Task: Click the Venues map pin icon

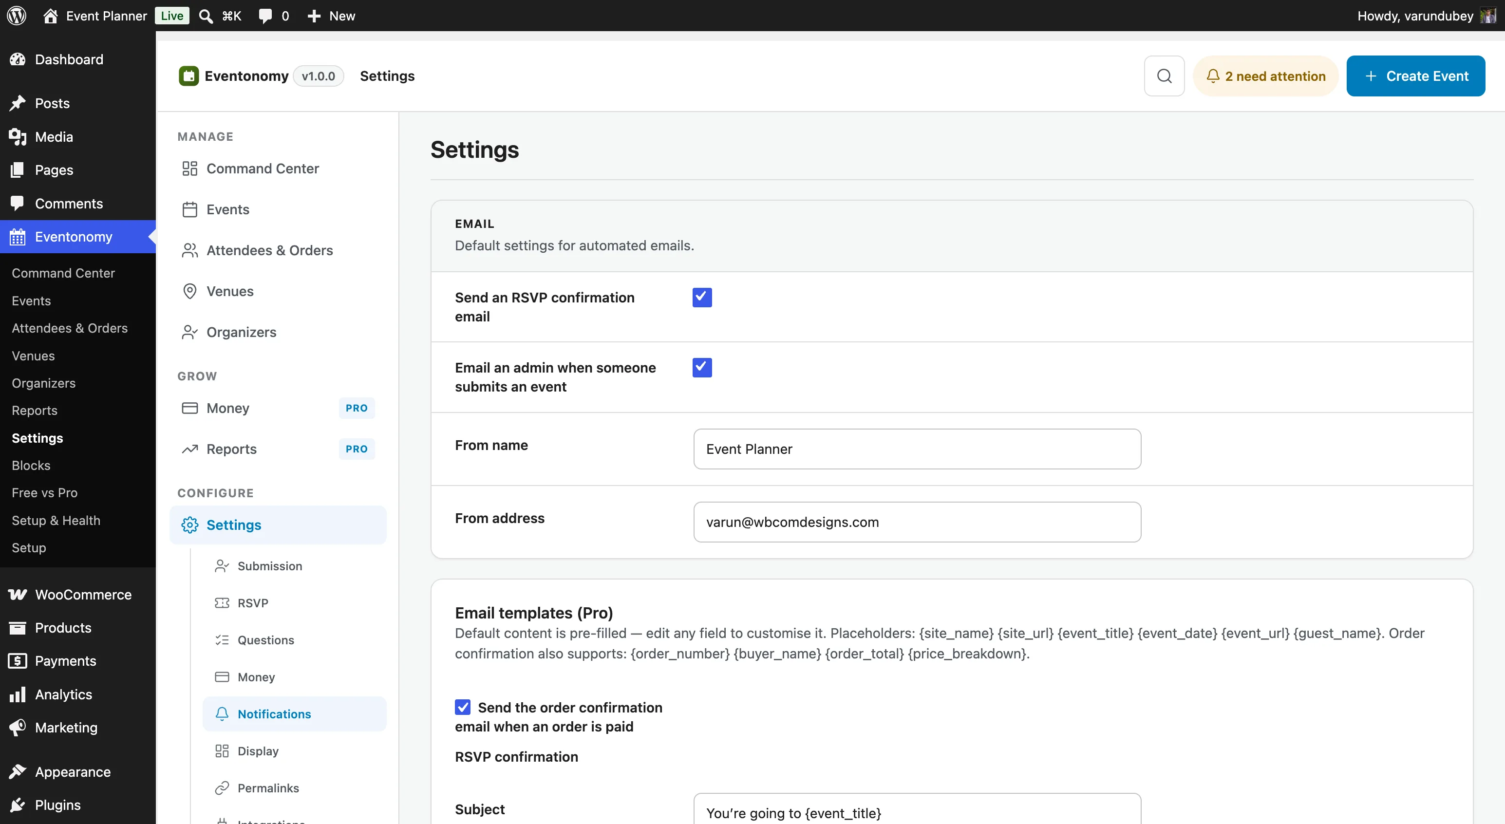Action: 190,291
